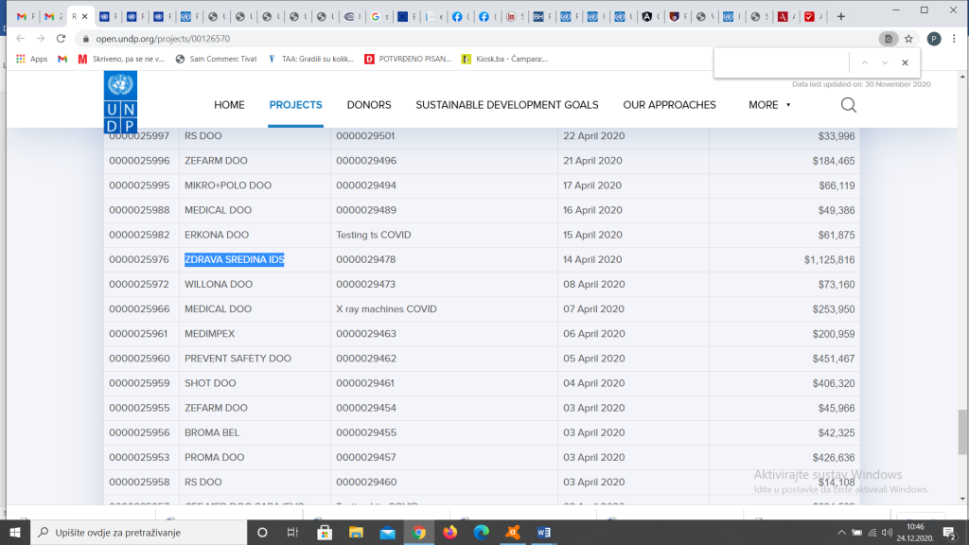Go to the HOME nav item
This screenshot has width=969, height=545.
tap(229, 105)
